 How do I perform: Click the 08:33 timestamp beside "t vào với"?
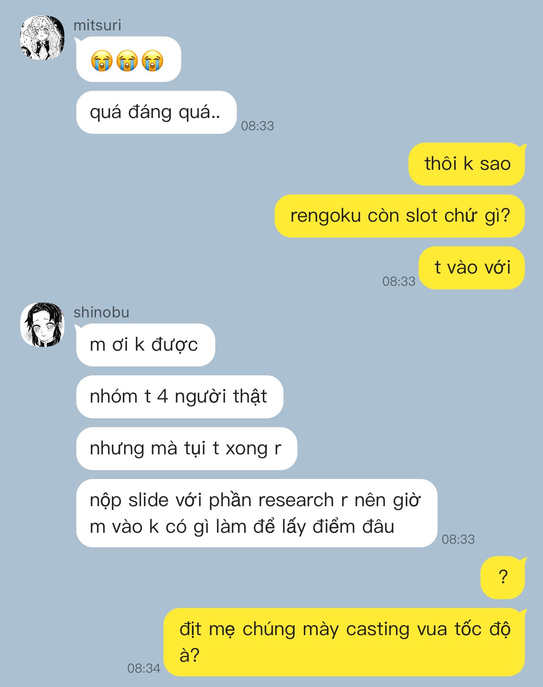tap(399, 281)
